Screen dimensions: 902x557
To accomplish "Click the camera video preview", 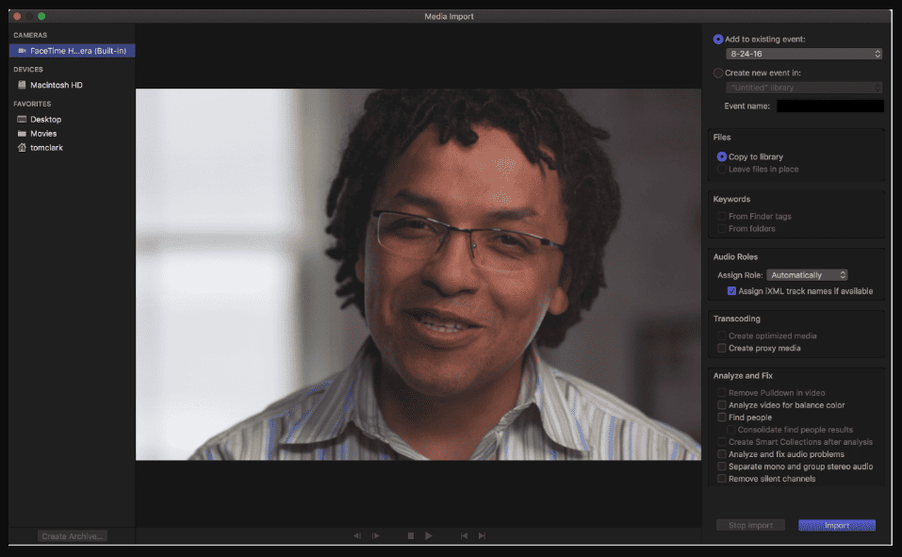I will 418,274.
